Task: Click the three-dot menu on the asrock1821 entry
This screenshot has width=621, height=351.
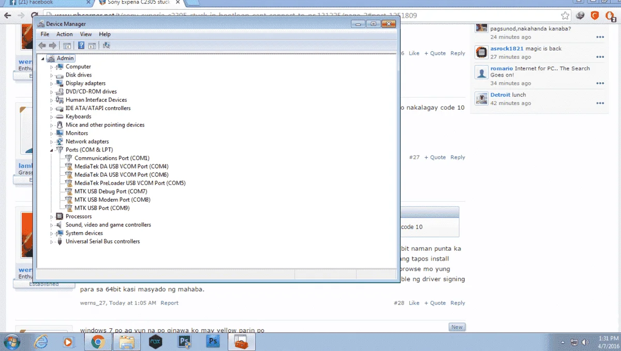Action: [x=600, y=57]
